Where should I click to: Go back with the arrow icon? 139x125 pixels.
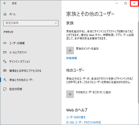click(5, 3)
